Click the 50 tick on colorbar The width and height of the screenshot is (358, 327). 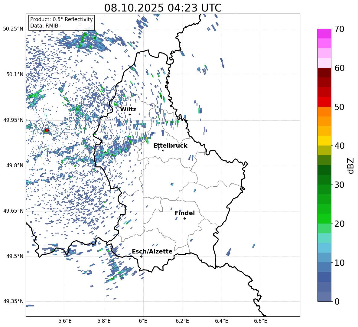339,107
